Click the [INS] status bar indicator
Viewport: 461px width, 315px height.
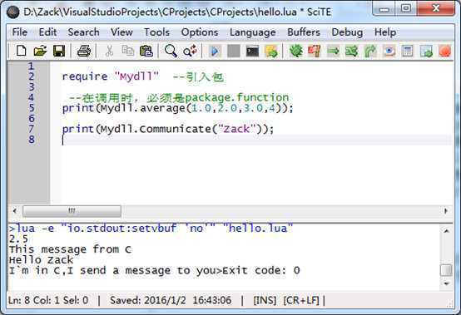click(x=265, y=300)
